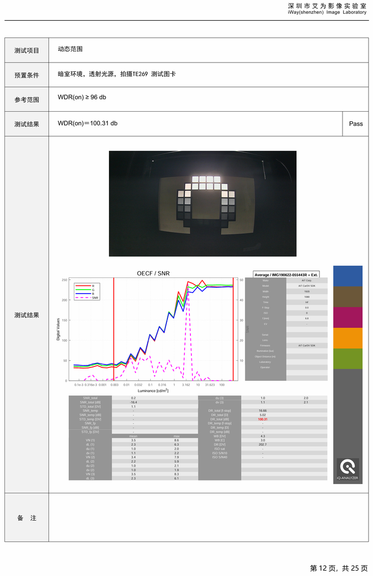
Task: Select the orange color block in sidebar
Action: [x=347, y=338]
